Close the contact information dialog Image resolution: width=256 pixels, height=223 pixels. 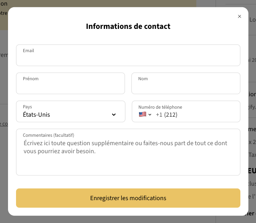point(240,16)
